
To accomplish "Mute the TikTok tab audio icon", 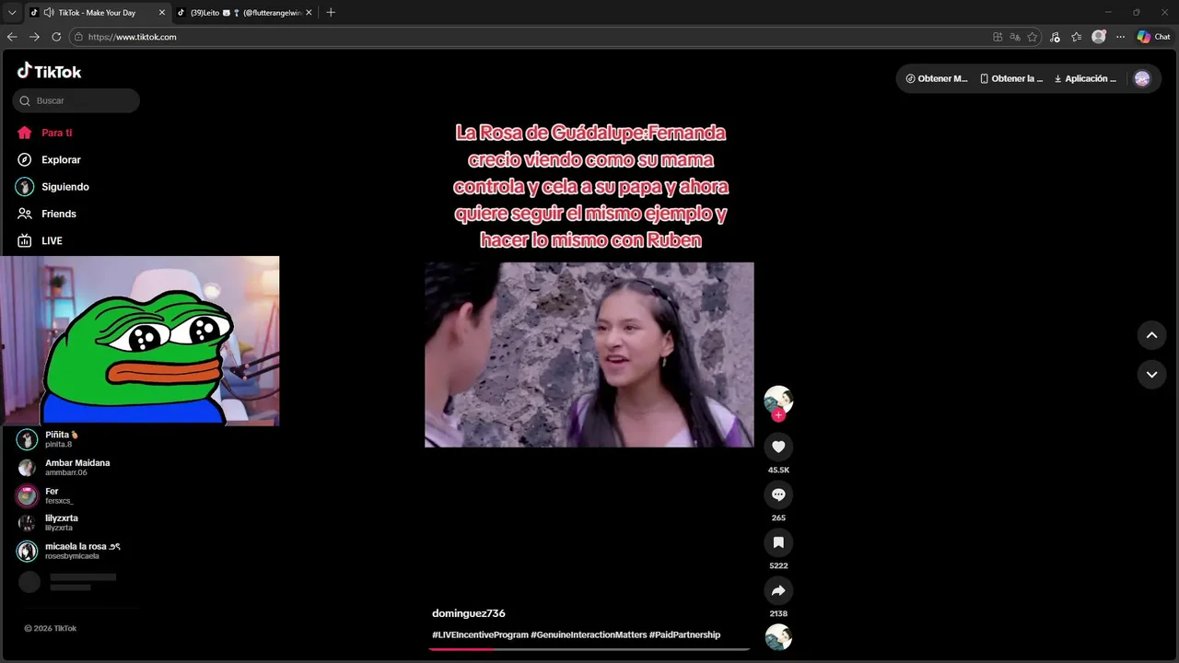I will coord(48,12).
